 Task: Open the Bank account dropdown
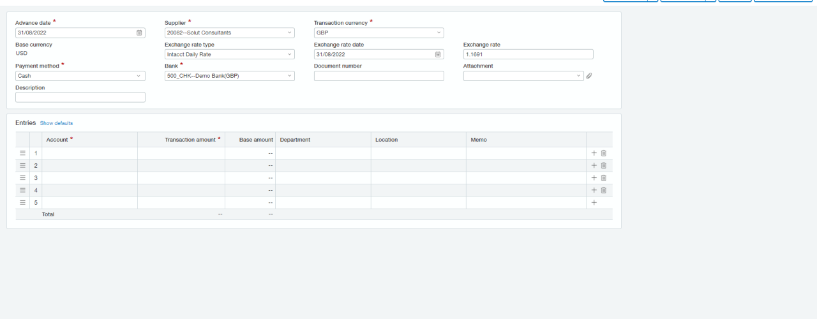229,76
